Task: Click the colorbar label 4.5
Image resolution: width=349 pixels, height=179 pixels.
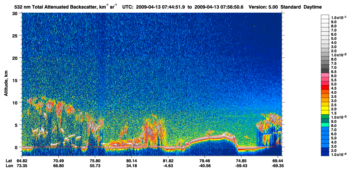Action: point(333,88)
